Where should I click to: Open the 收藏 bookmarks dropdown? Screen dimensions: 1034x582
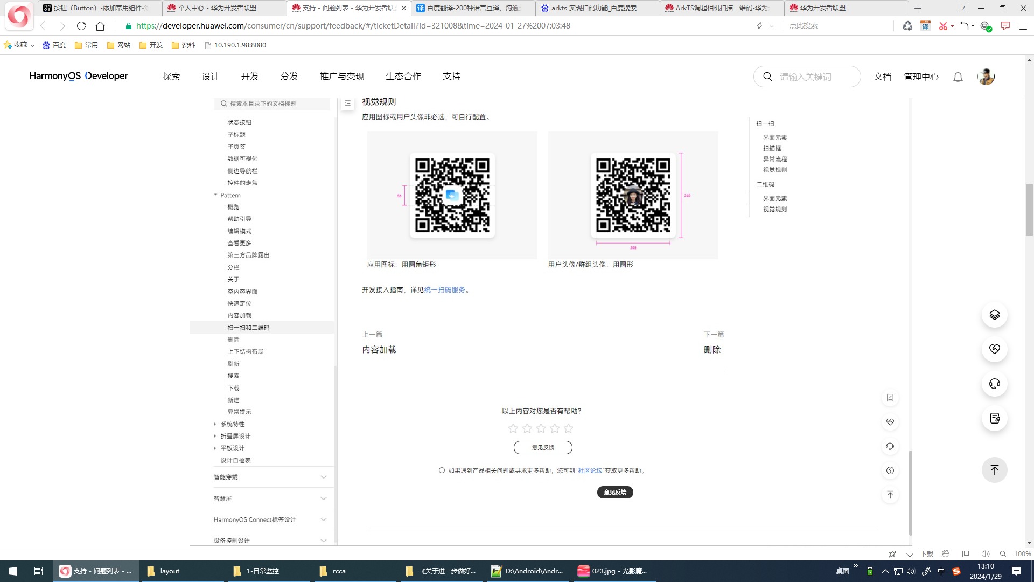click(x=19, y=45)
